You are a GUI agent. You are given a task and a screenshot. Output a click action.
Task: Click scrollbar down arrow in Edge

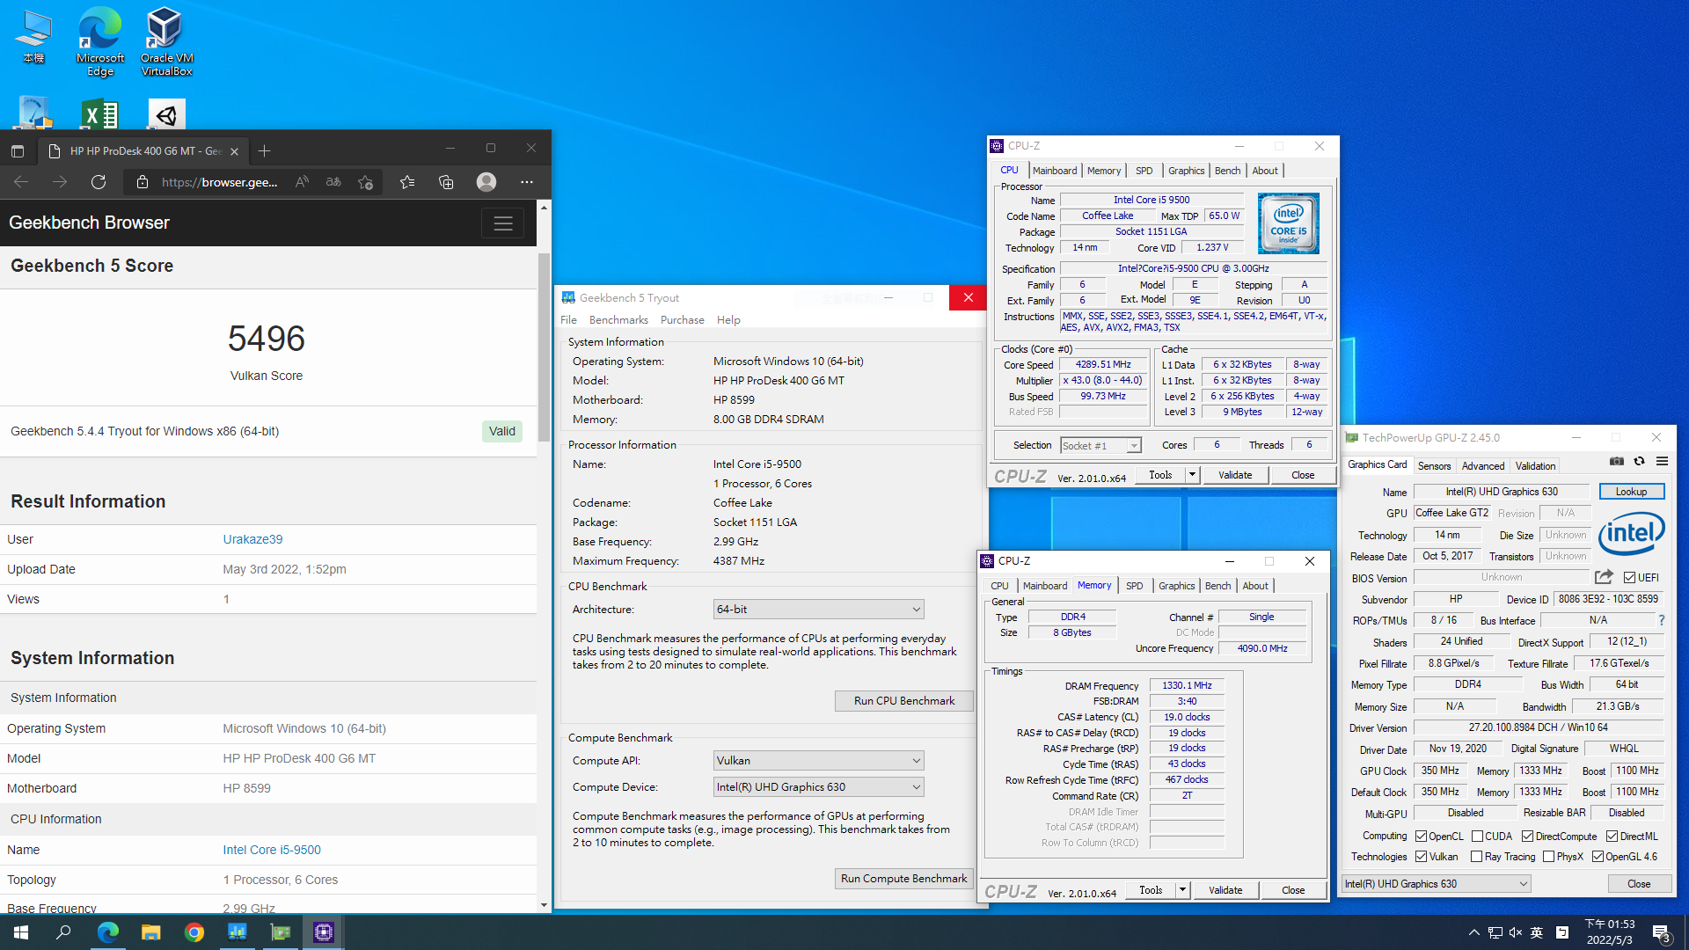click(x=544, y=905)
